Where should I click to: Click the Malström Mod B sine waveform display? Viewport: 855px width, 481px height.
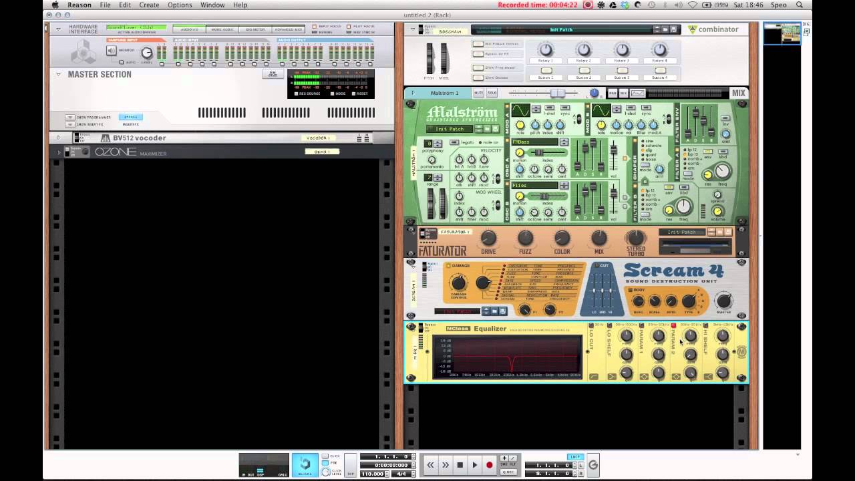601,110
